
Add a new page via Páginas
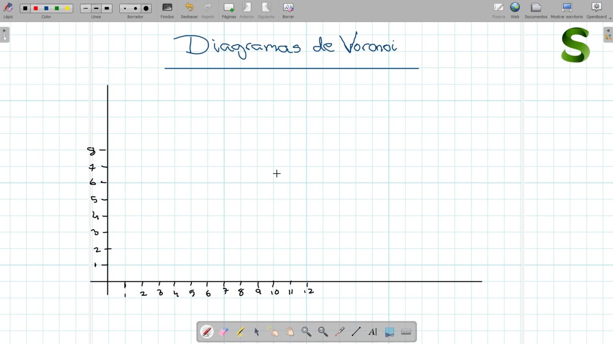coord(229,8)
